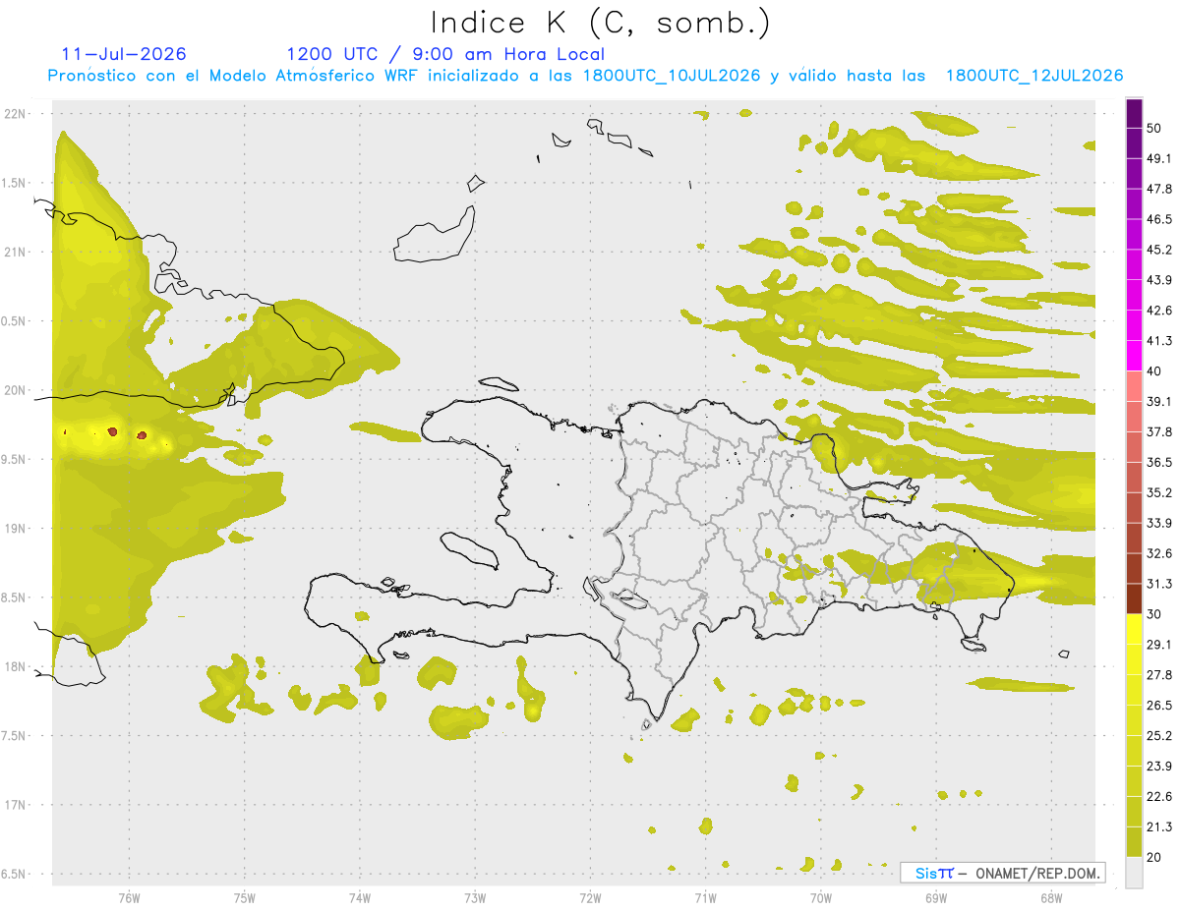Click the "Sisπ – ONAMET/REP.DOM." credit box
The height and width of the screenshot is (911, 1180).
click(x=1003, y=873)
